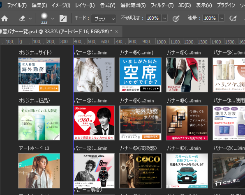
Task: Select the green 毛穴 cosmetics banner
Action: point(39,123)
